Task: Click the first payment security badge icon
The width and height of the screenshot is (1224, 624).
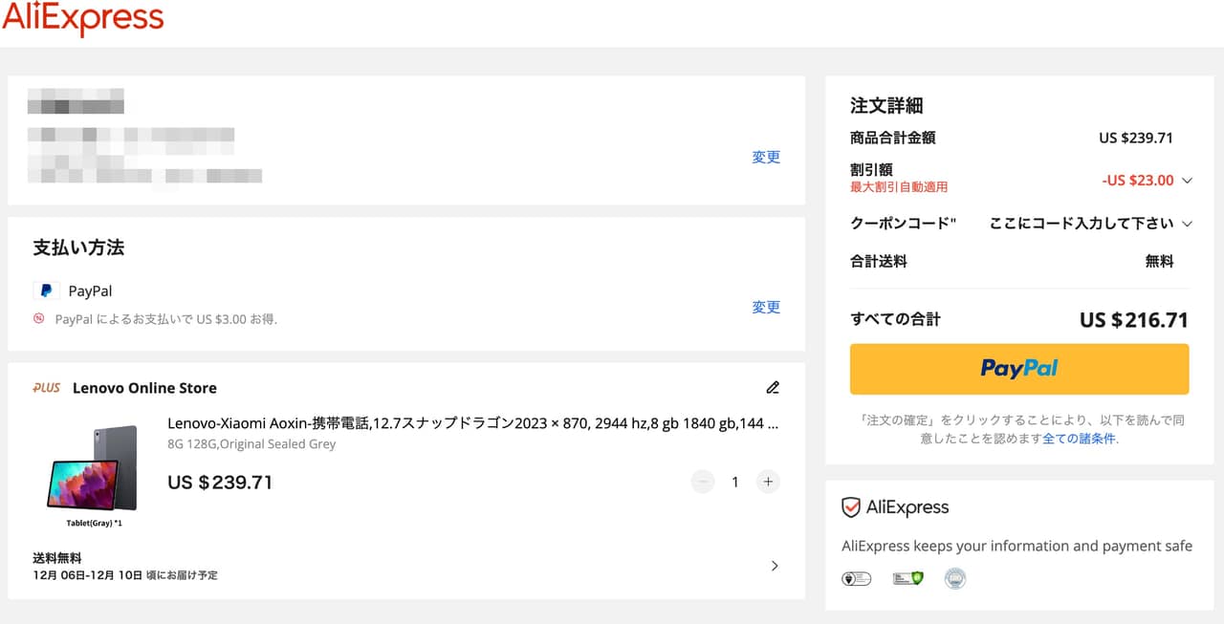Action: [x=856, y=578]
